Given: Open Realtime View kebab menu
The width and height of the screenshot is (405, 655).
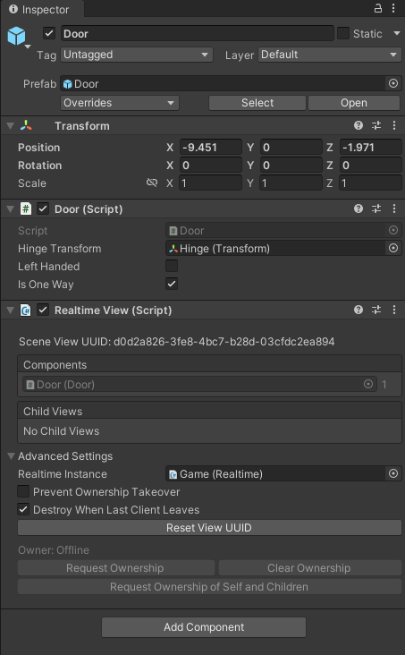Looking at the screenshot, I should coord(393,310).
